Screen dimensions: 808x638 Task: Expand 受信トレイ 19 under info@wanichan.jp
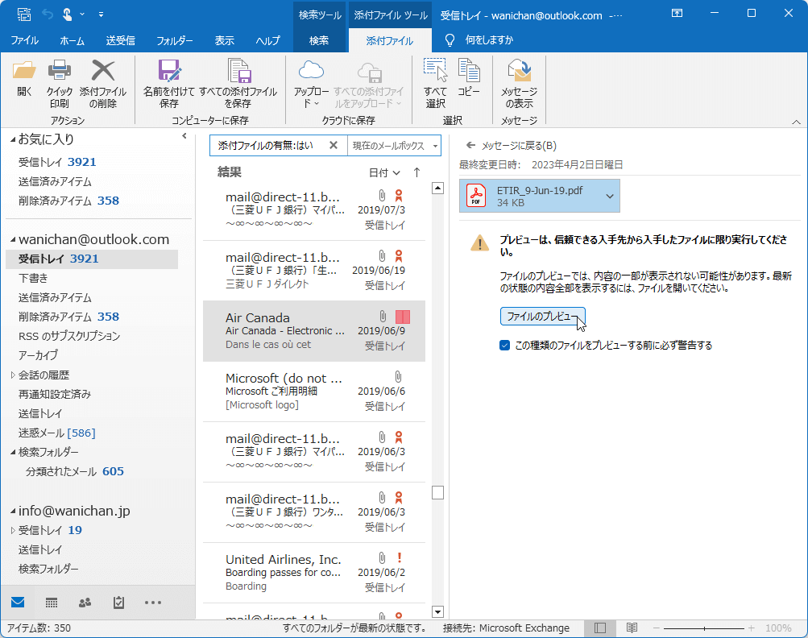13,530
